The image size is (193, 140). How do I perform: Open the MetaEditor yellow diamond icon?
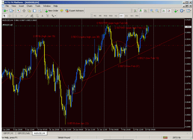click(x=61, y=11)
